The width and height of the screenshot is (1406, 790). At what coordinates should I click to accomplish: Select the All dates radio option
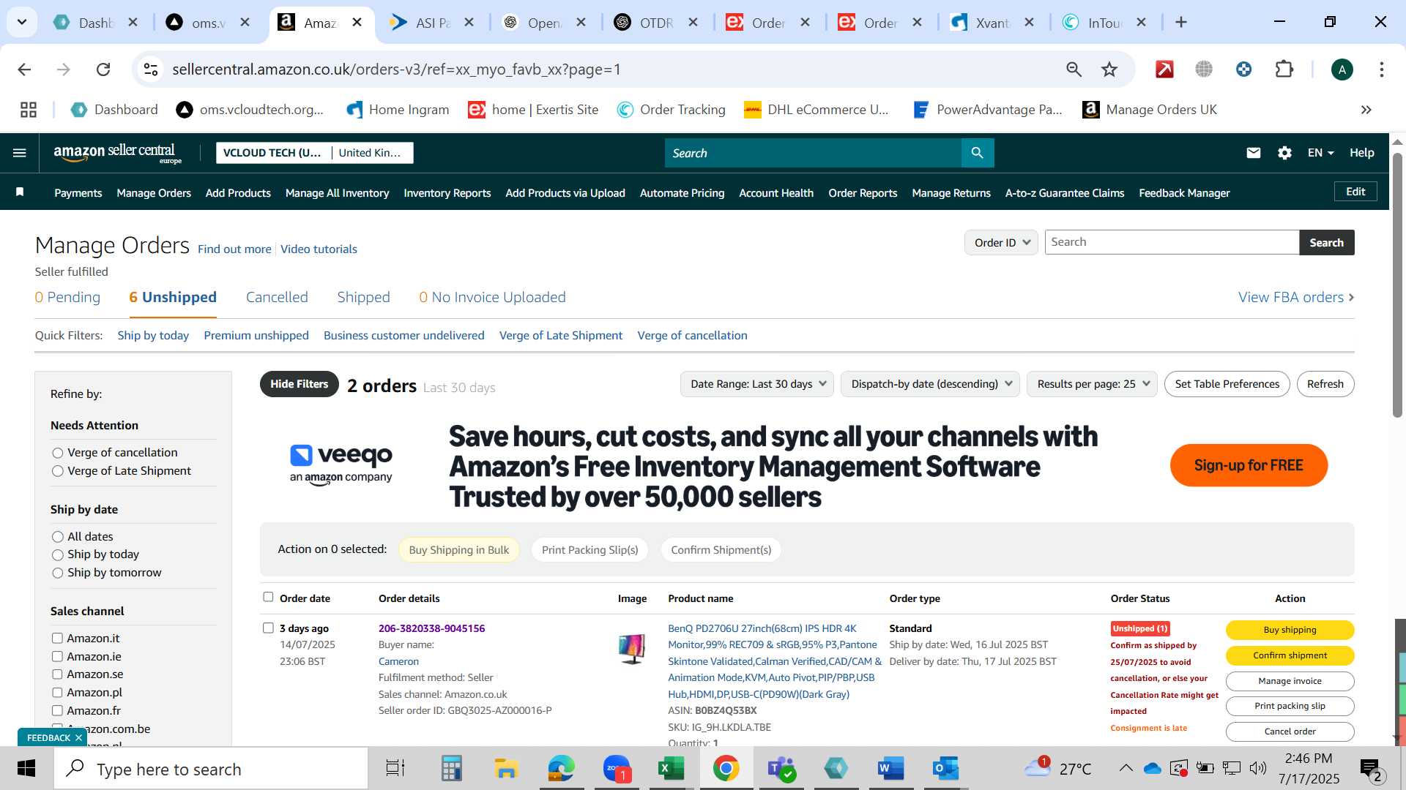click(58, 537)
